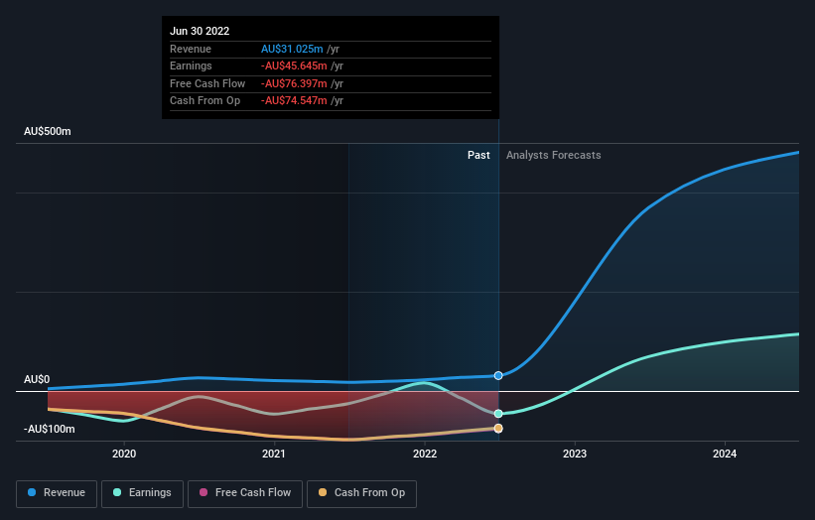Click the -AU$74.547m cash from op value

[x=294, y=101]
